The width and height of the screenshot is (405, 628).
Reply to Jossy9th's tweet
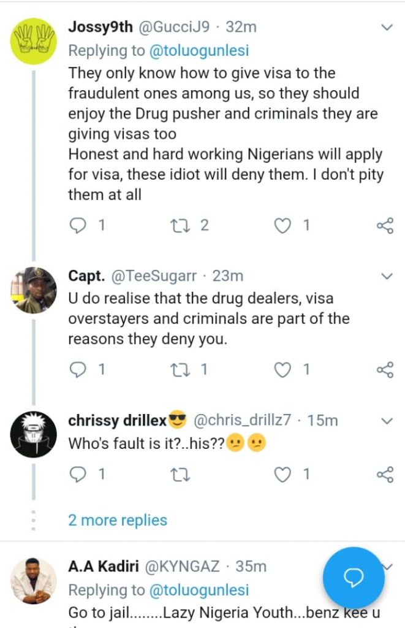coord(78,226)
